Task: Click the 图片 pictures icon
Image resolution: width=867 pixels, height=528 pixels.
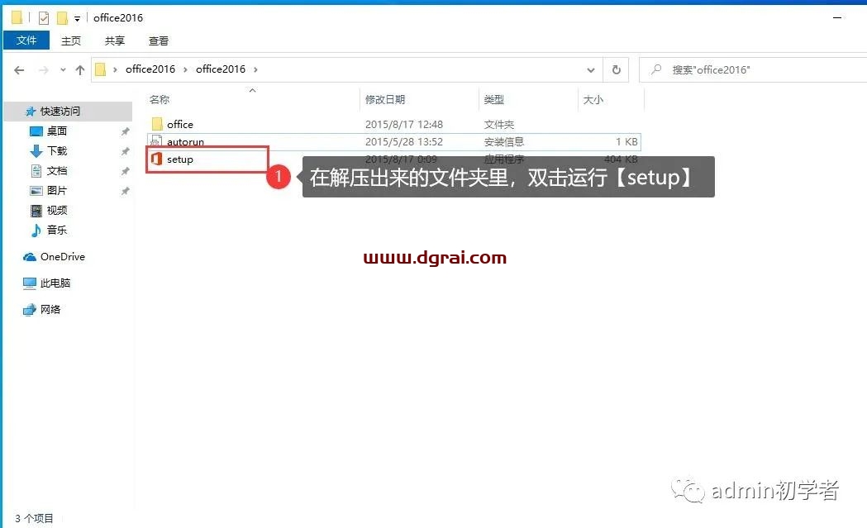Action: point(36,191)
